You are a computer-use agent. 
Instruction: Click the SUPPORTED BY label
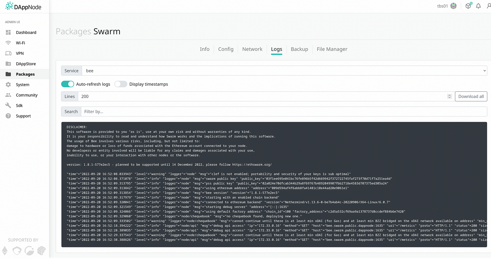coord(23,240)
